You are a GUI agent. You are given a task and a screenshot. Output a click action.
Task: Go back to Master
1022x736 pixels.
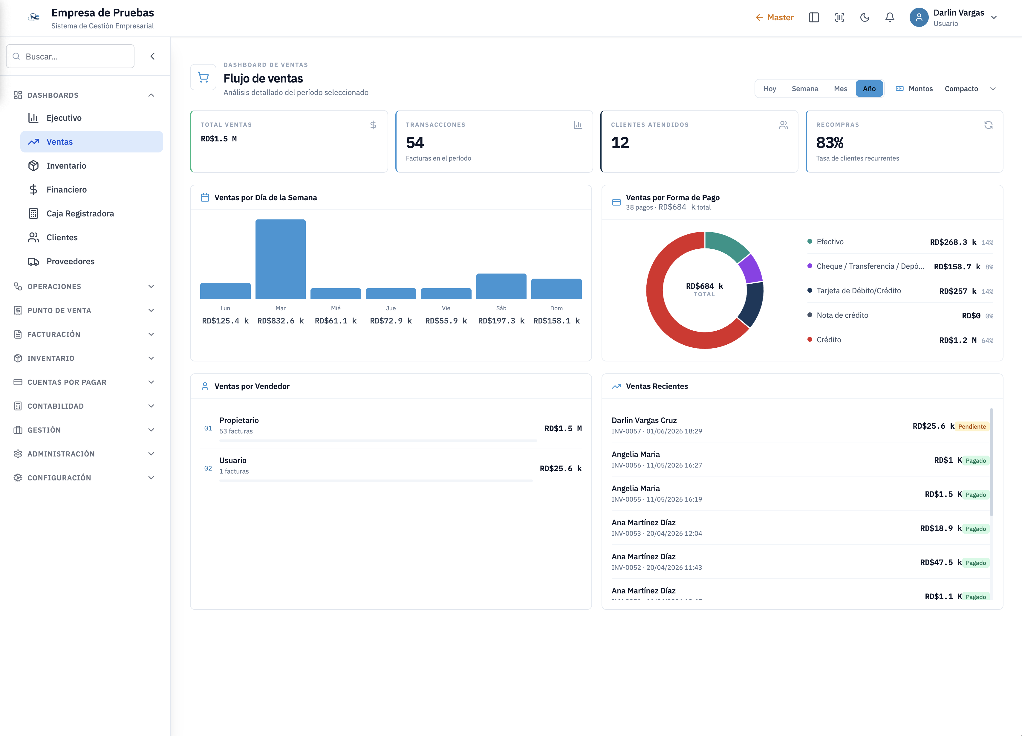tap(774, 18)
